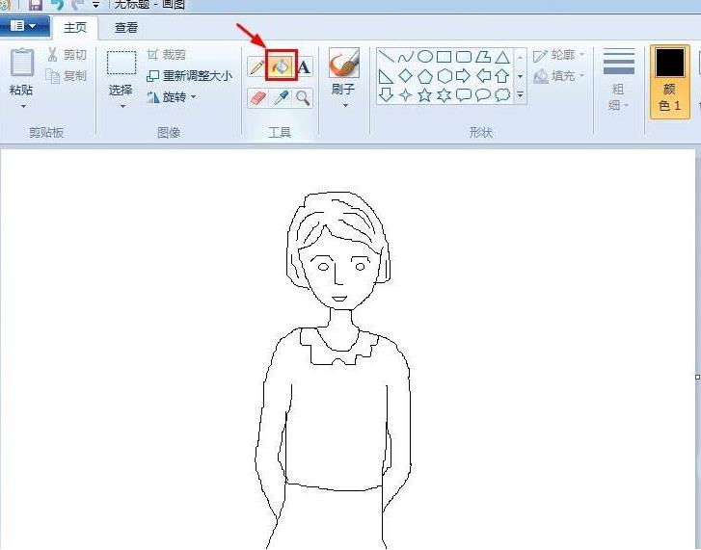Choose the Four-point star shape
The width and height of the screenshot is (701, 550).
click(405, 94)
